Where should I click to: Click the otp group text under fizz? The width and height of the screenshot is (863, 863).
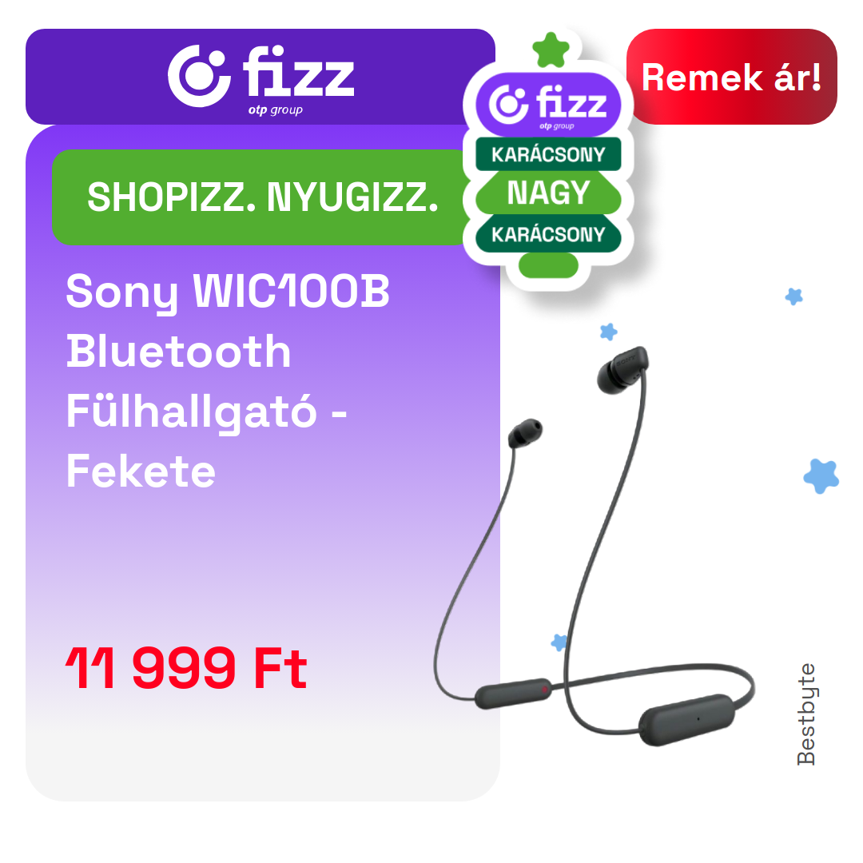pos(275,109)
